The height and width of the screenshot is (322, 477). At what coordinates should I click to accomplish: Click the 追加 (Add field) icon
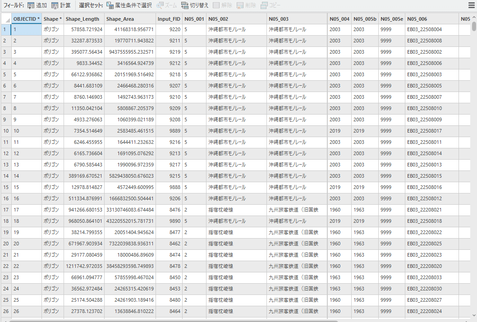pos(31,5)
